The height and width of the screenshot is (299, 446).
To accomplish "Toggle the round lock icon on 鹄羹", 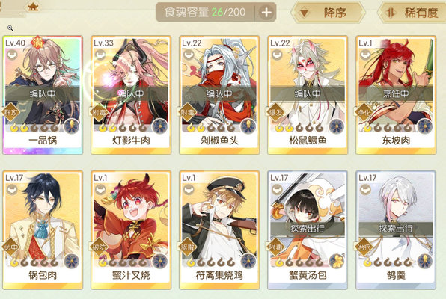I will click(365, 189).
